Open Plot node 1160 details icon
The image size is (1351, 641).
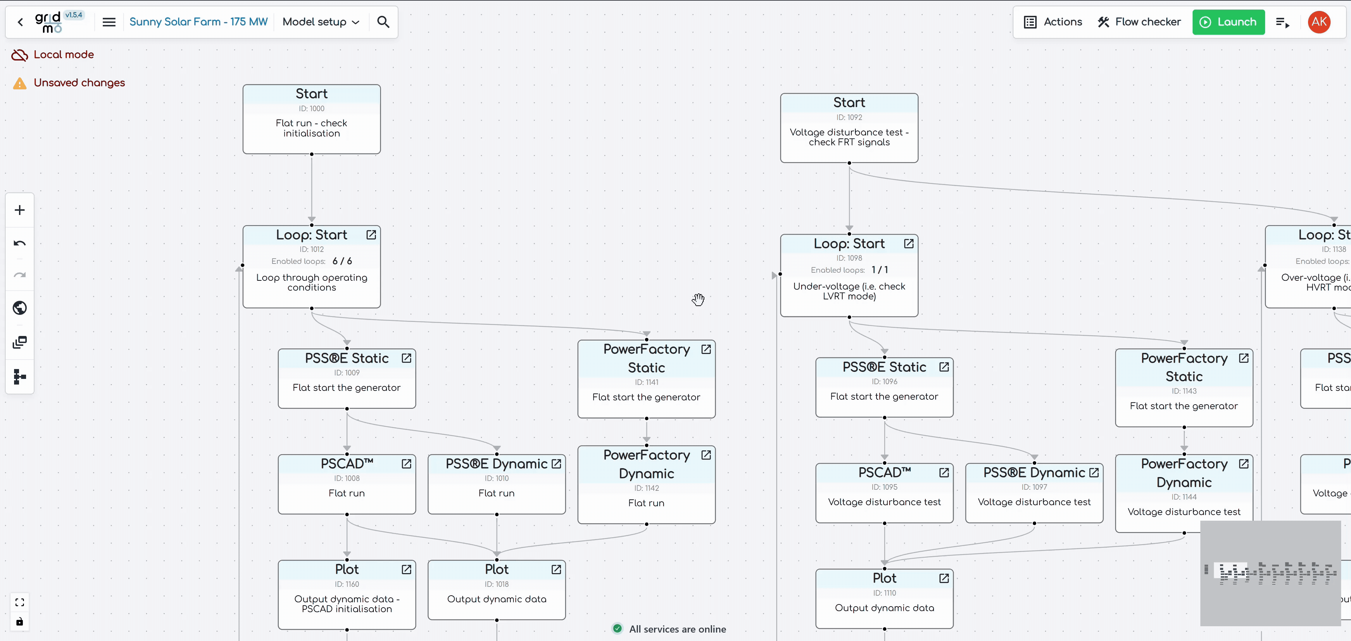[x=407, y=569]
